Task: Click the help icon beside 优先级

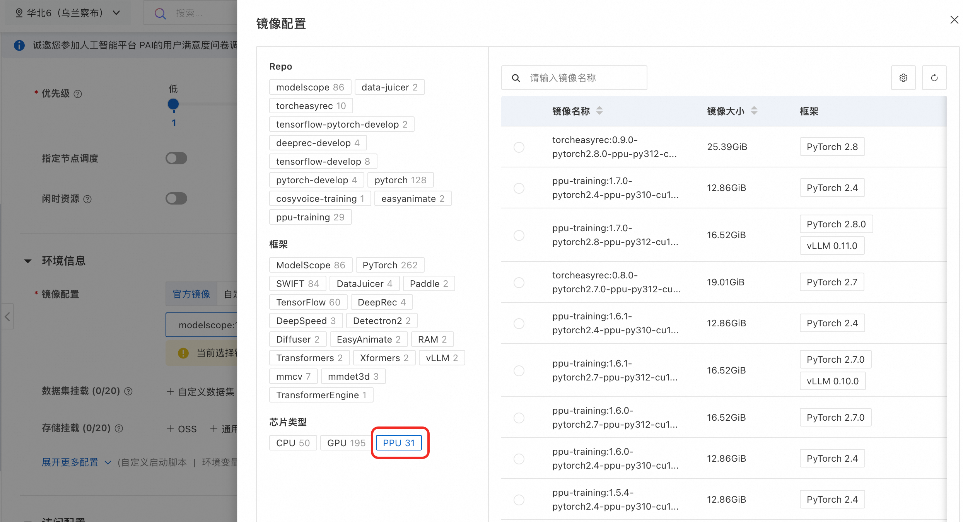Action: [x=78, y=94]
